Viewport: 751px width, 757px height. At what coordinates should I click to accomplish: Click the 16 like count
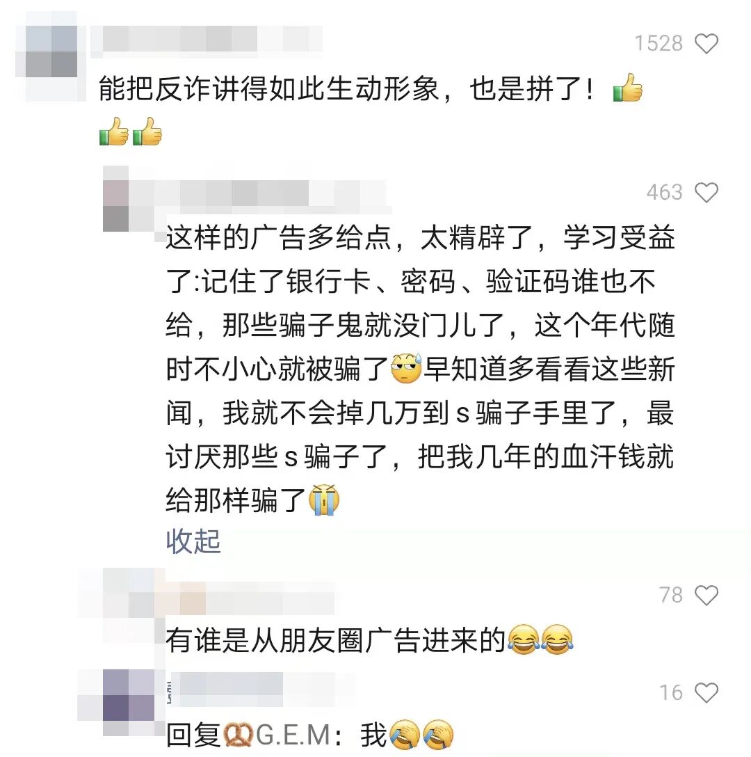click(x=671, y=692)
